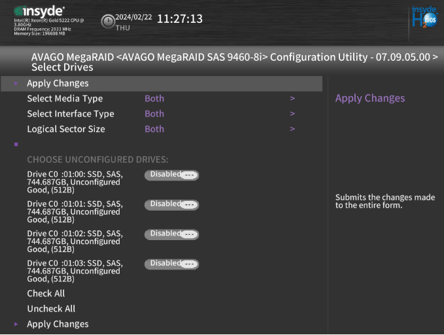
Task: Click Check All
Action: [46, 294]
